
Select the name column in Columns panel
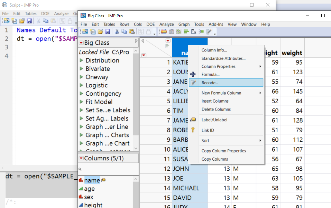tap(92, 180)
